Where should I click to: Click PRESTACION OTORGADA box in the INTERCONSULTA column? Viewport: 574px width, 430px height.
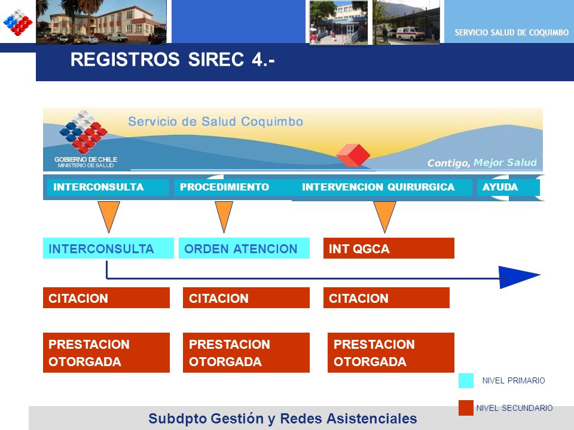coord(106,352)
